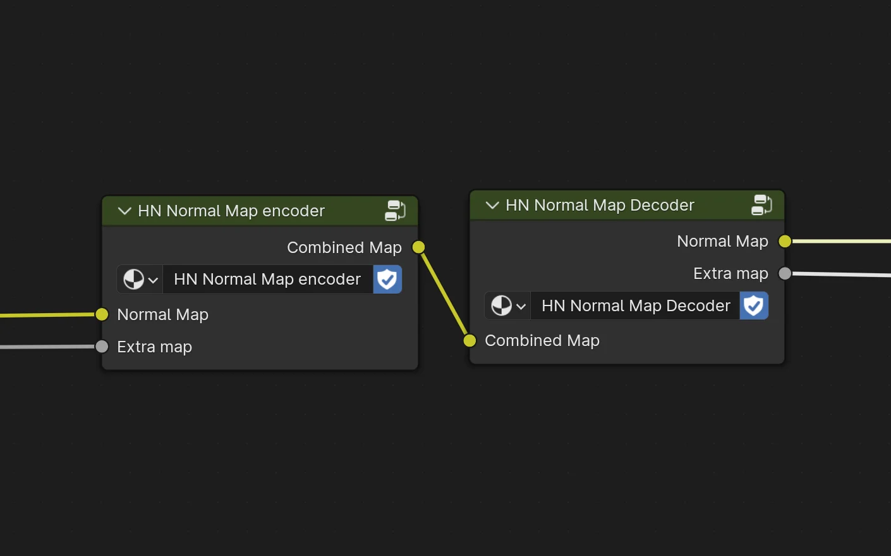Click the node group icon on Decoder header
The width and height of the screenshot is (891, 556).
pyautogui.click(x=761, y=204)
